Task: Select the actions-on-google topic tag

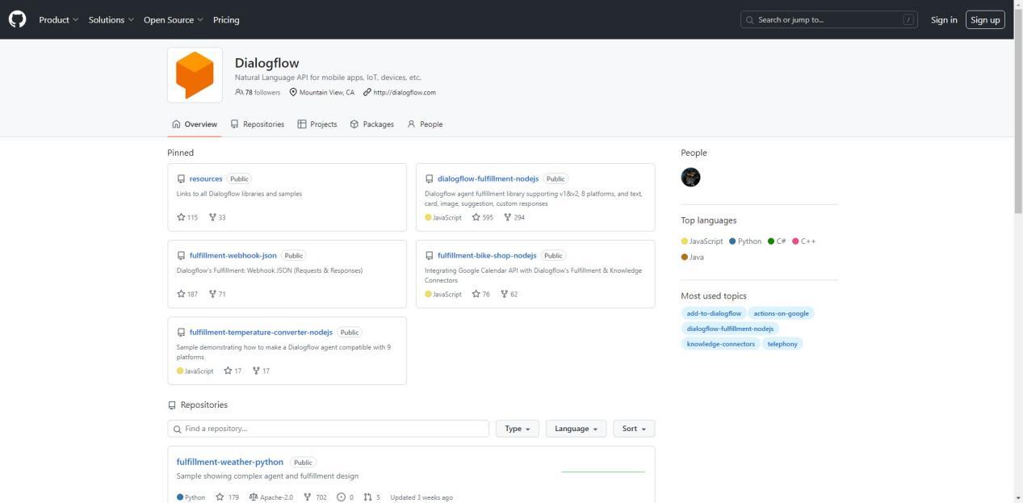Action: tap(781, 313)
